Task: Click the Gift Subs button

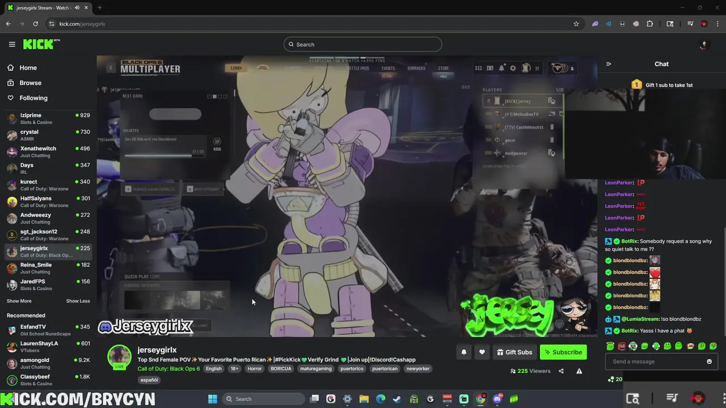Action: tap(514, 352)
